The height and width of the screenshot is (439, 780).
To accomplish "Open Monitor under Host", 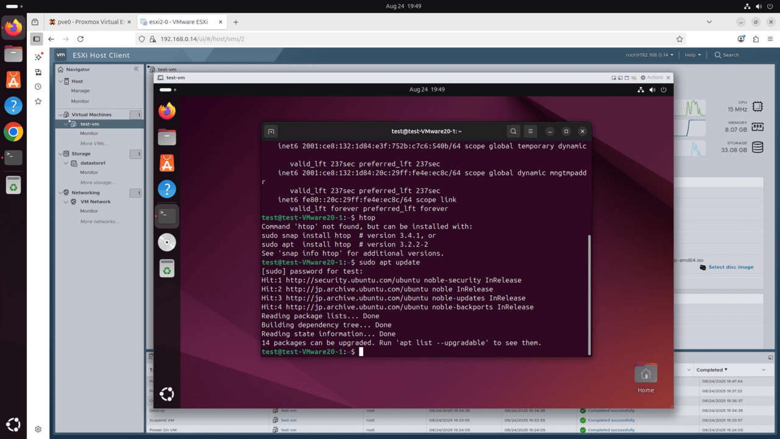I will tap(80, 101).
